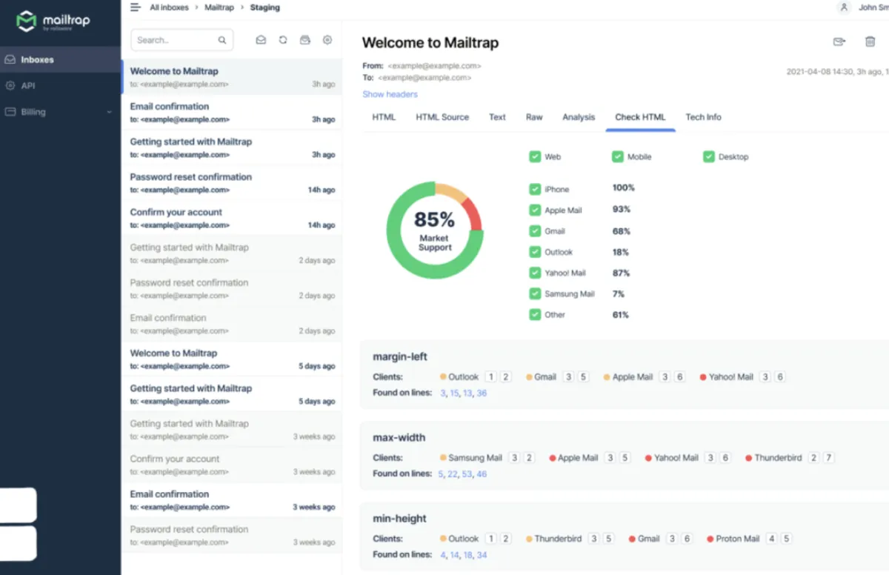889x575 pixels.
Task: Click the inbox tray icon beside refresh
Action: tap(304, 40)
